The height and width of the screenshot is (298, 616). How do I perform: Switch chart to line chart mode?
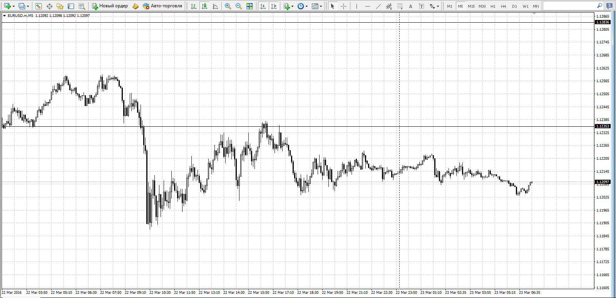[215, 6]
